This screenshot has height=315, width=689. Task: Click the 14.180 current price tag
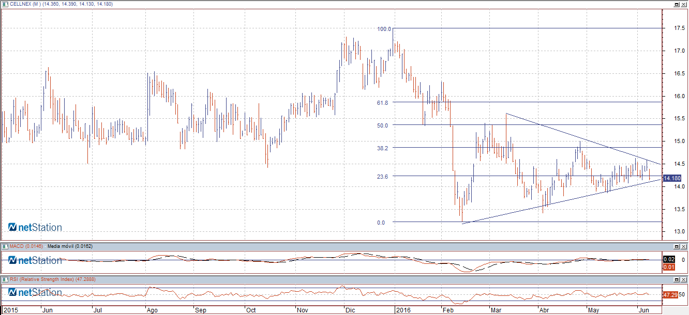(672, 178)
